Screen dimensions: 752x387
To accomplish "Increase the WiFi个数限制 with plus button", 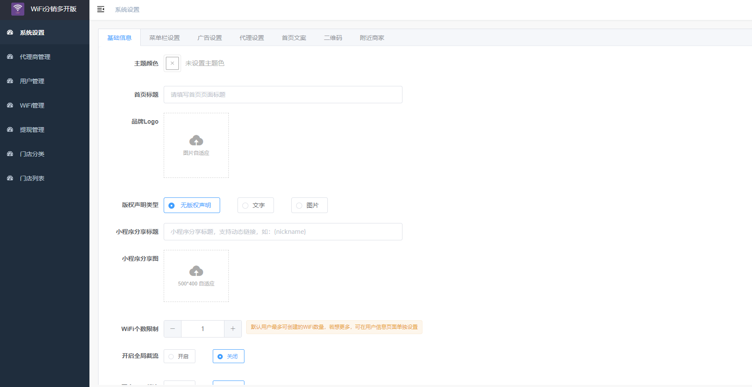I will (x=233, y=329).
